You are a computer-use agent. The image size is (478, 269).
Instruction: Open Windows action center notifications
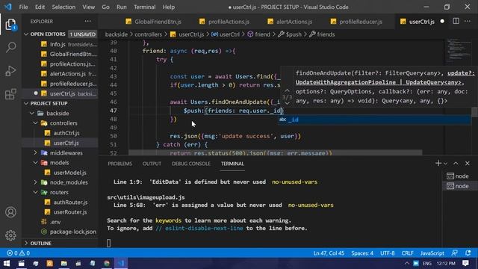pos(465,263)
